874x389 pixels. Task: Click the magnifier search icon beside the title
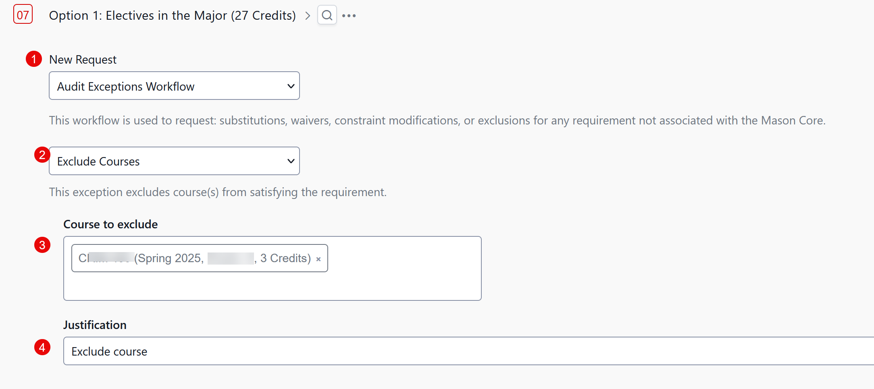pyautogui.click(x=327, y=15)
